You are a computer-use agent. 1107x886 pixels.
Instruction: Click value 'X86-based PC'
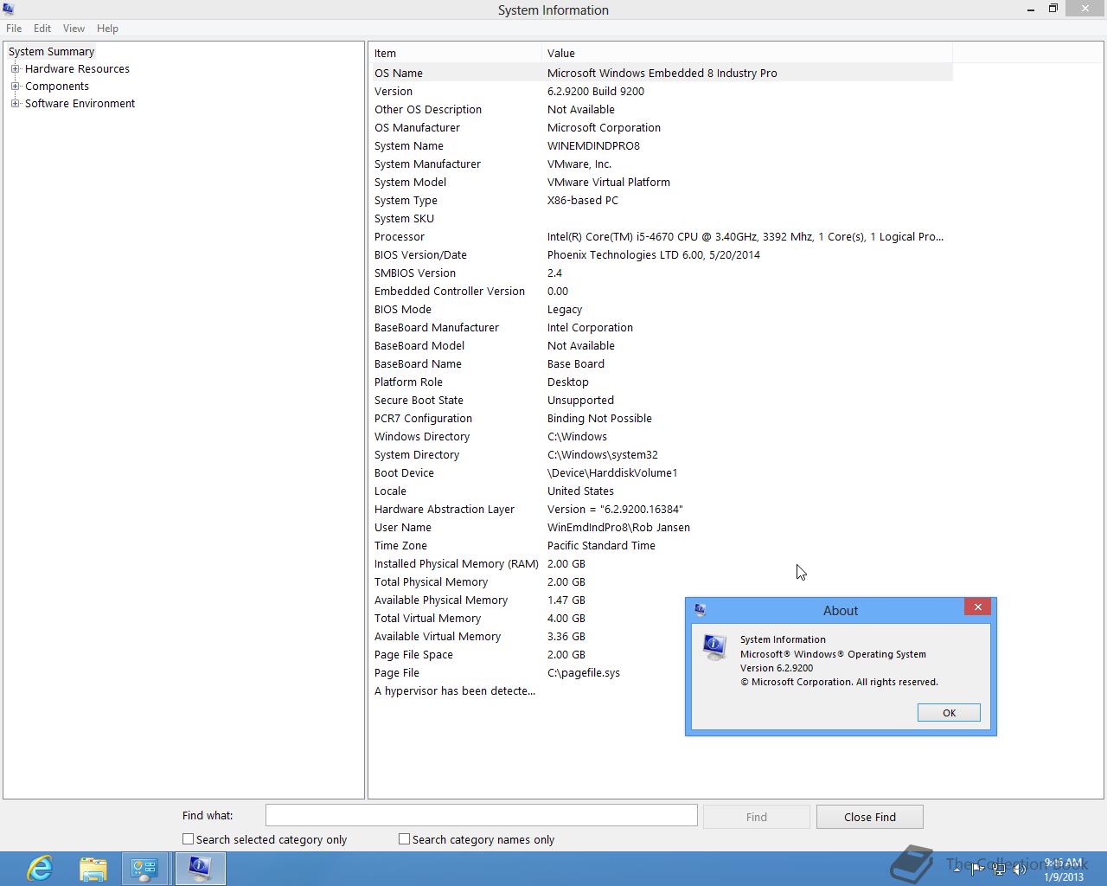pyautogui.click(x=583, y=200)
